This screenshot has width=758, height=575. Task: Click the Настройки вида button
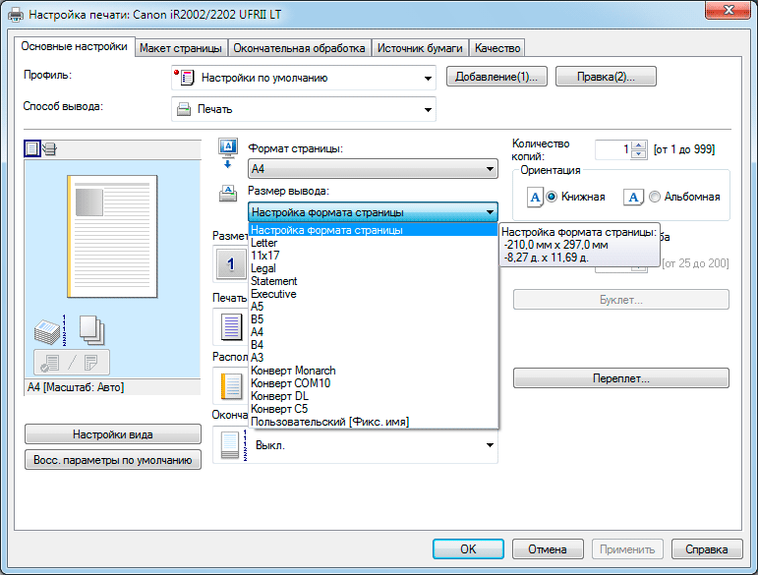(x=113, y=434)
